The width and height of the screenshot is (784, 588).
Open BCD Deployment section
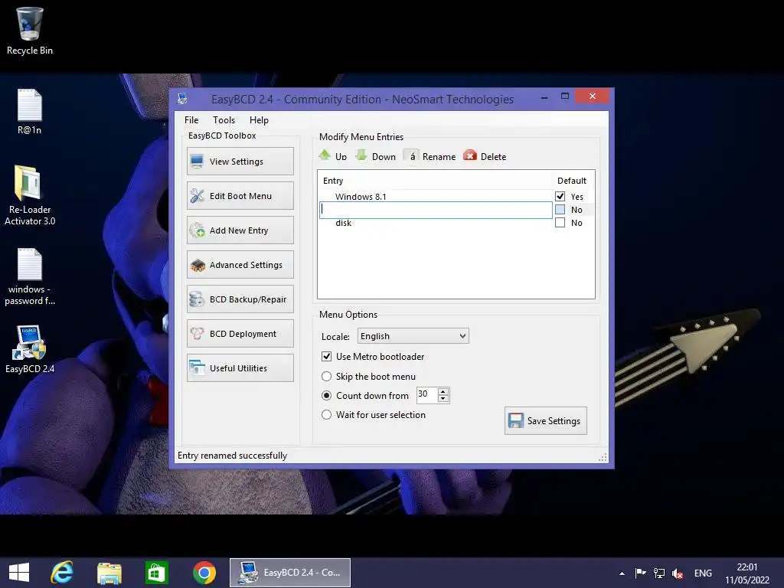coord(240,334)
